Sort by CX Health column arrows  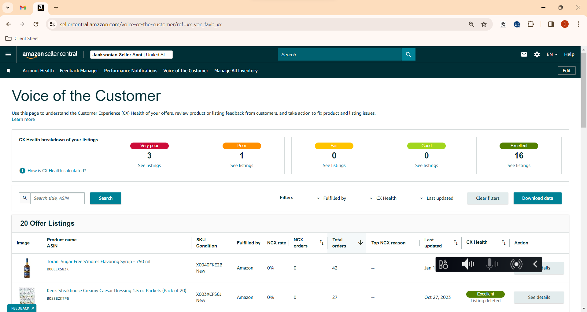(x=504, y=243)
